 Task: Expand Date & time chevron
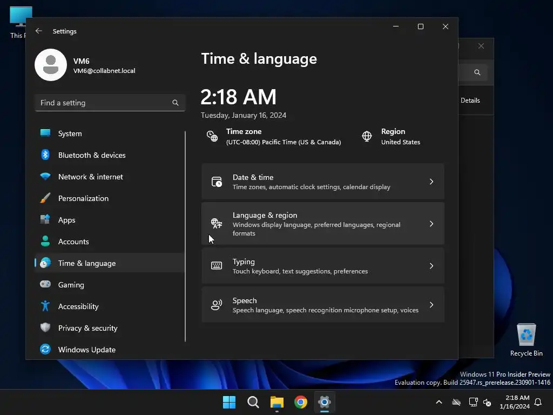431,182
